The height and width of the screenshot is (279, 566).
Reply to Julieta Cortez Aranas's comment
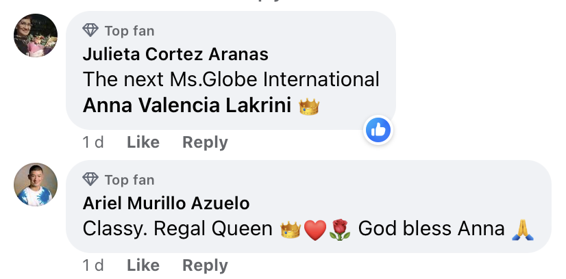tap(205, 142)
